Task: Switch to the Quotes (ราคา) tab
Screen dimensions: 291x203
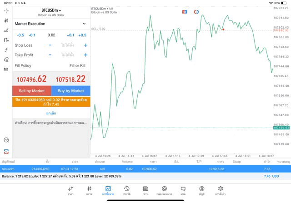Action: (x=70, y=190)
